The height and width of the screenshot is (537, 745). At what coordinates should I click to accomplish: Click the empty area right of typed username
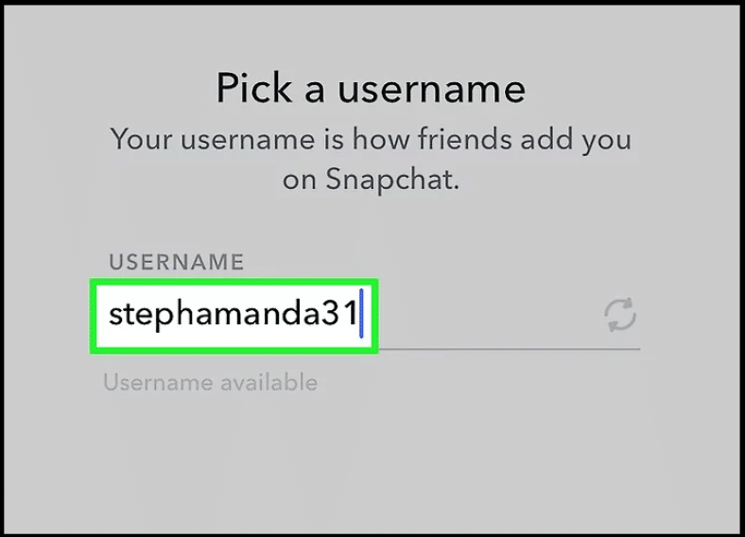point(490,315)
